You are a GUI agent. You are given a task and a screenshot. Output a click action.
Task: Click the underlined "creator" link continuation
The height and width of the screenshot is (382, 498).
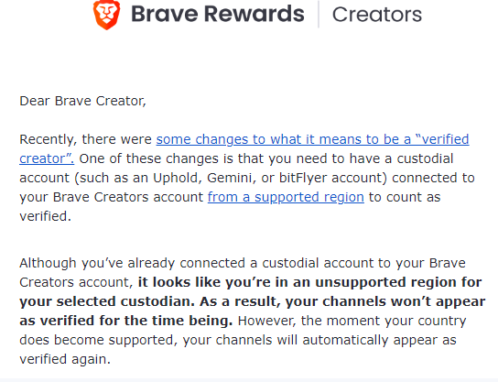[47, 158]
